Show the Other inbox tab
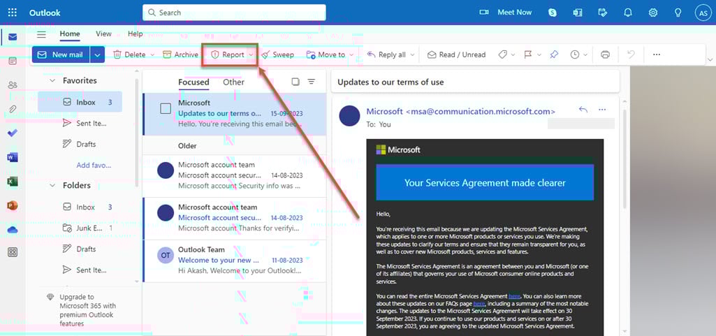The image size is (716, 336). (x=233, y=82)
